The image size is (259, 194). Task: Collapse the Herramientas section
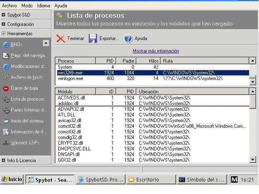[x=25, y=34]
